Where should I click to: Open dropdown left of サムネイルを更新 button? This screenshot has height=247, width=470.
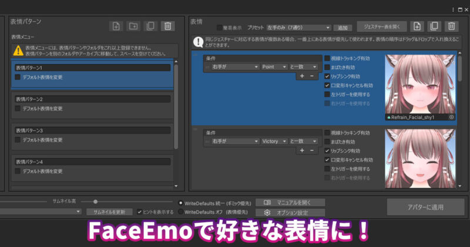tap(41, 212)
